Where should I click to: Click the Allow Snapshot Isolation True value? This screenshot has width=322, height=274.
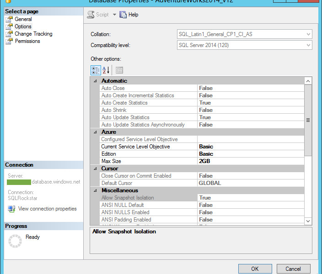click(205, 198)
